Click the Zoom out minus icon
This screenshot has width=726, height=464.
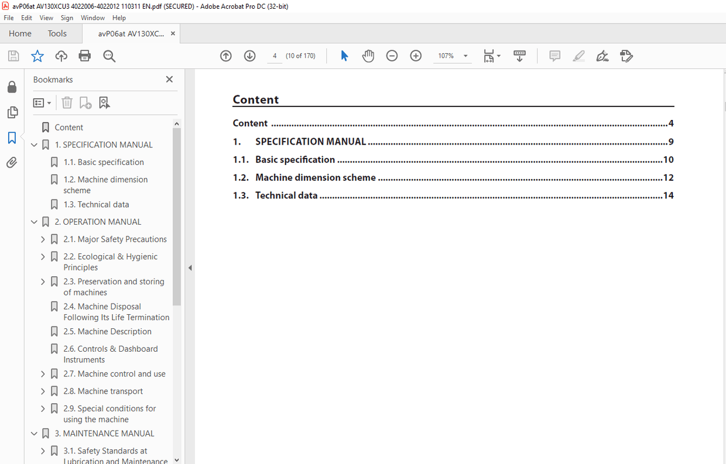pos(392,56)
